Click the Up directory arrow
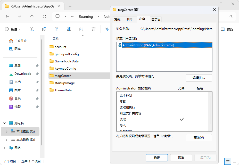Screen dimensions: 239x165 [32, 16]
